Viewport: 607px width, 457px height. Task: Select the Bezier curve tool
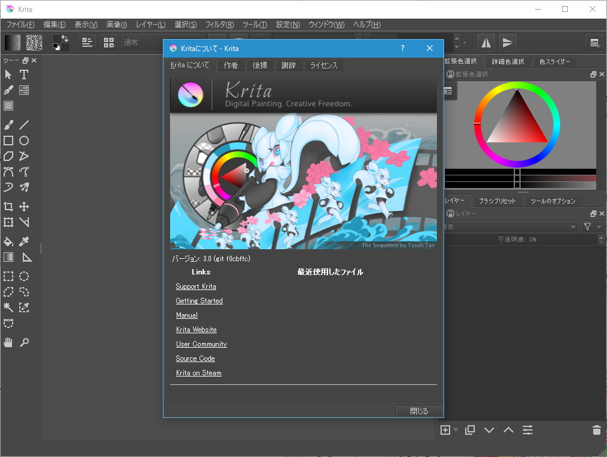(x=8, y=171)
